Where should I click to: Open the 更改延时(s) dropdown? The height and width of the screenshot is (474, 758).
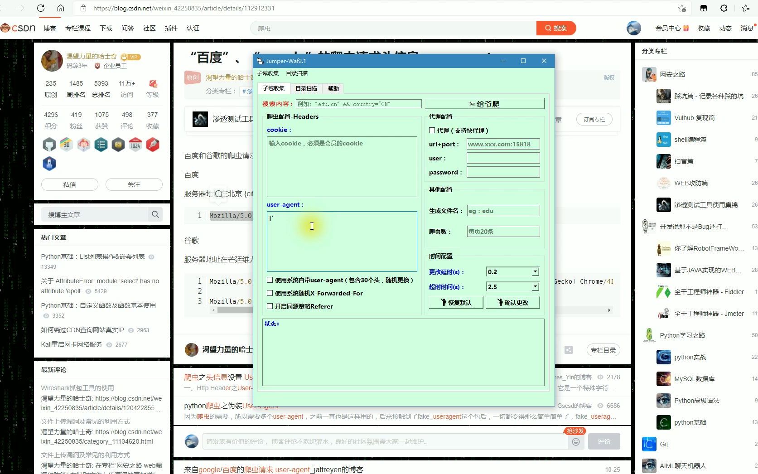pyautogui.click(x=535, y=271)
